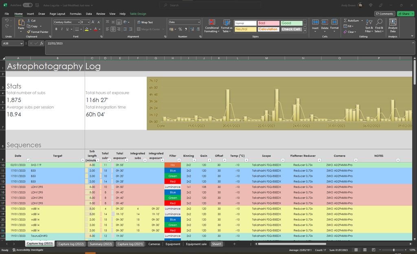Open the Target column filter dropdown

click(82, 160)
